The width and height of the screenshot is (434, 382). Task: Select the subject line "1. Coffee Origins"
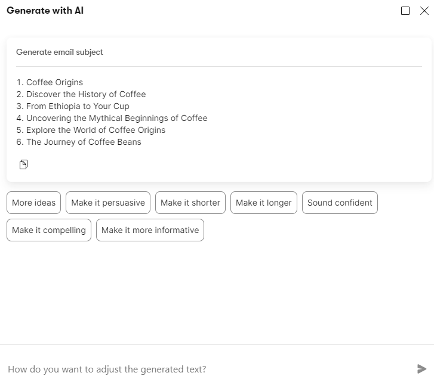(x=50, y=82)
